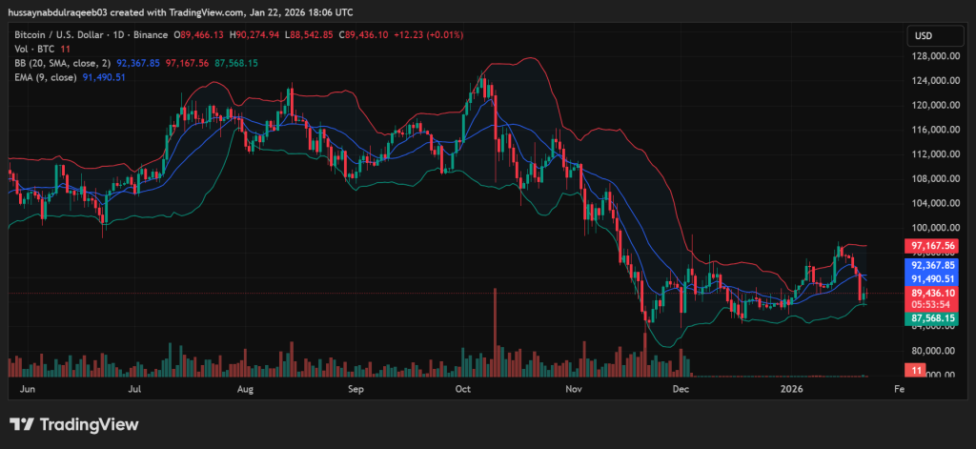Click the Dec marker on time axis

click(681, 389)
